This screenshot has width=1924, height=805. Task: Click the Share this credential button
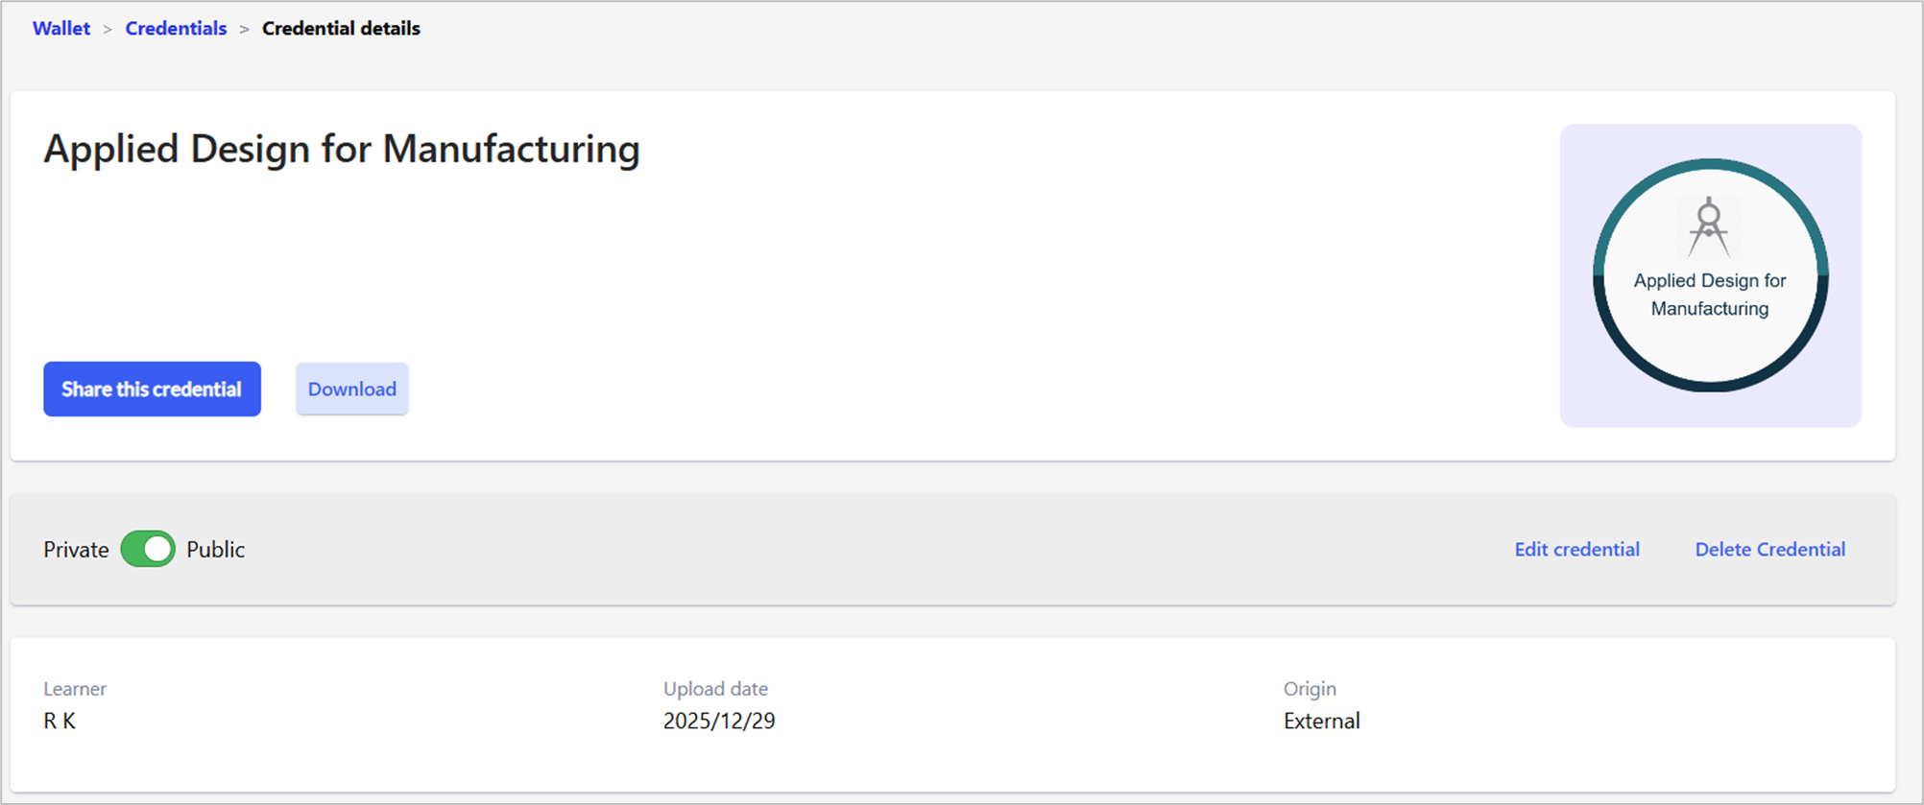pos(152,389)
